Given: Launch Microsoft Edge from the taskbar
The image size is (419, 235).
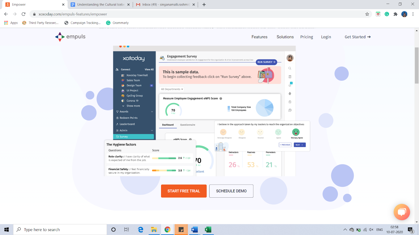Looking at the screenshot, I should [x=140, y=230].
